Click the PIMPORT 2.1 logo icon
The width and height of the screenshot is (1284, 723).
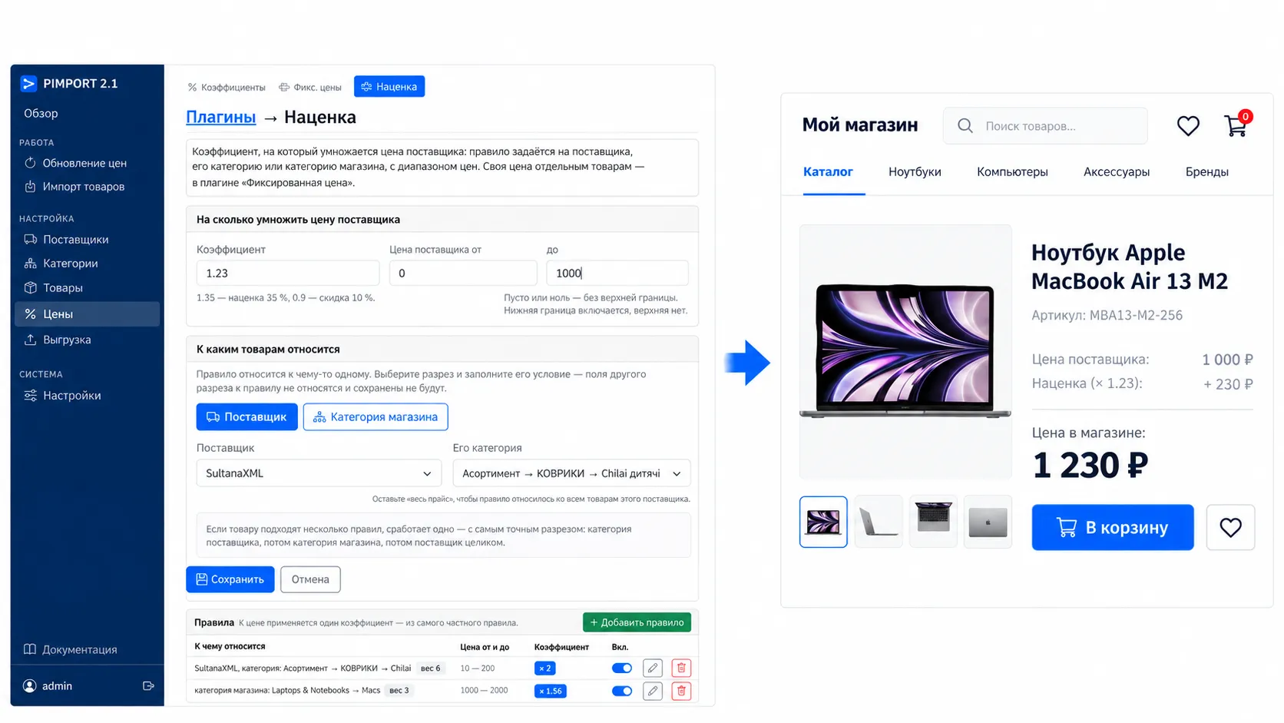[28, 83]
